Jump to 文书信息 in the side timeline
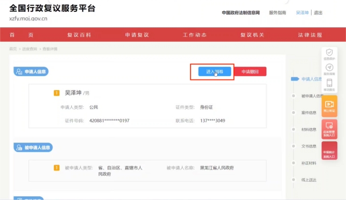 click(x=309, y=146)
